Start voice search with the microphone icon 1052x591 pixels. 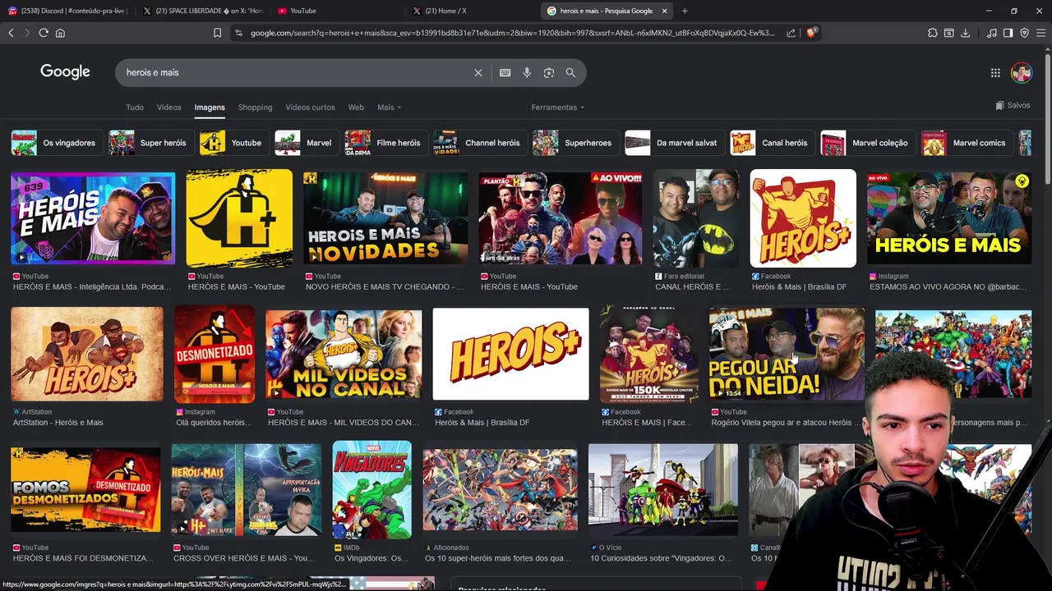point(527,72)
